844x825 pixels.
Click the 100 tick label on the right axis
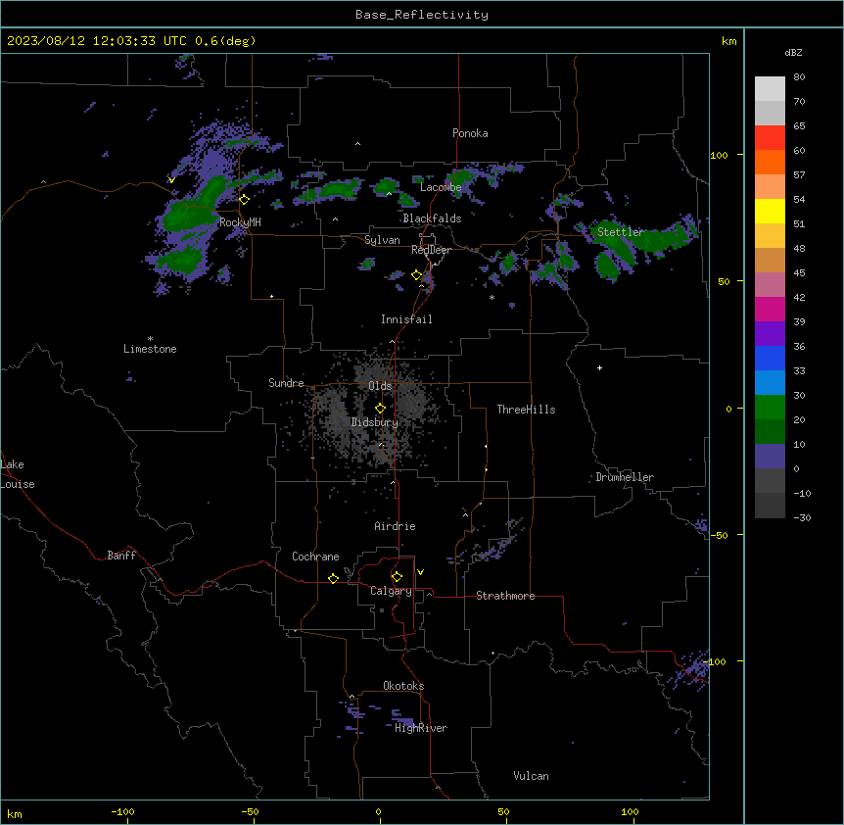point(719,155)
